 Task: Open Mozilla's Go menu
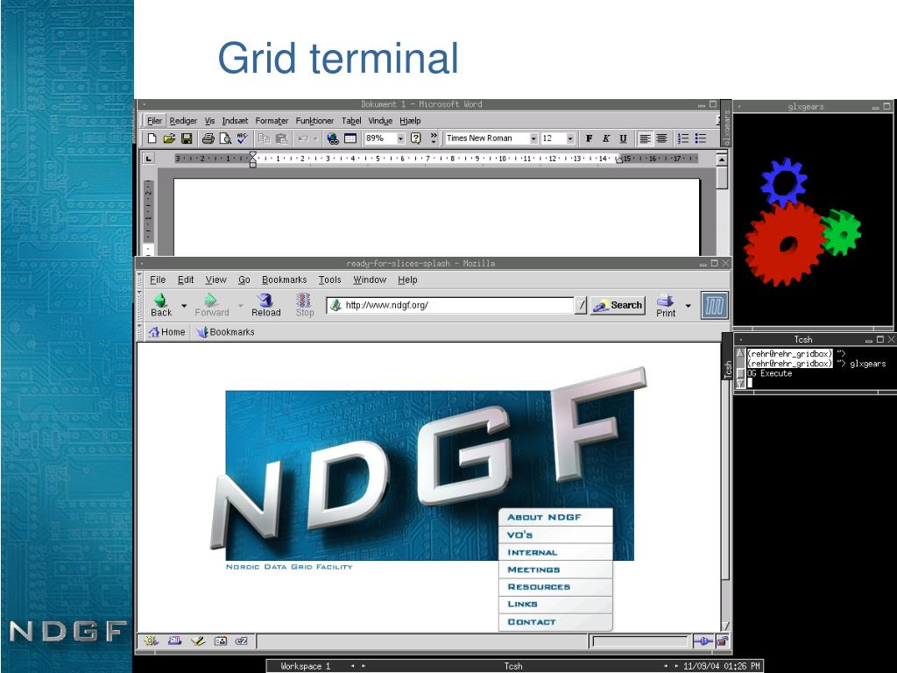pos(244,280)
